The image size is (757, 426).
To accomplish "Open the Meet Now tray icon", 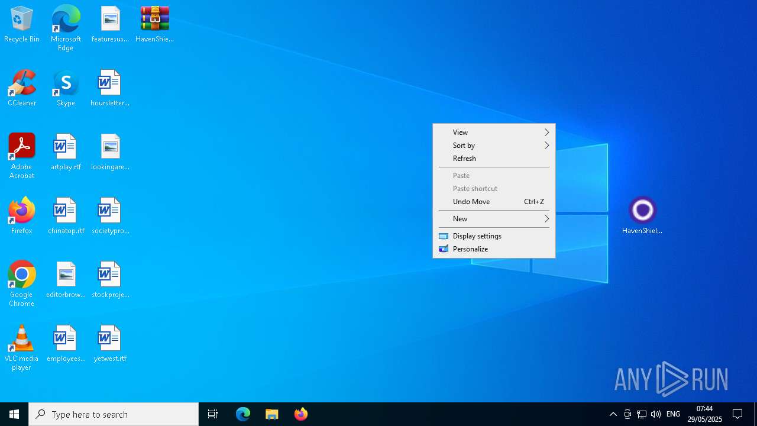I will coord(627,414).
